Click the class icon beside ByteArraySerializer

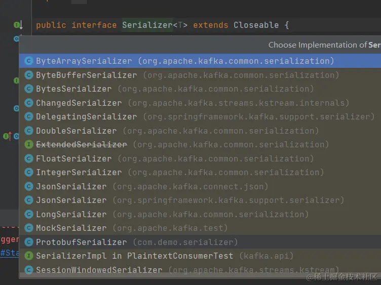[29, 61]
